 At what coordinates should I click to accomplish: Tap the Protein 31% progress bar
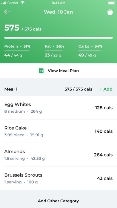pos(17,51)
